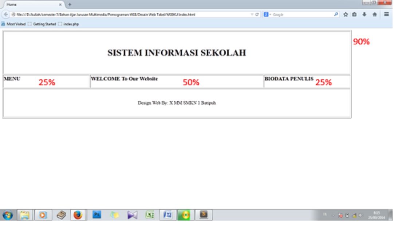Open Windows Media Player from the taskbar
This screenshot has height=225, width=394.
click(x=42, y=214)
